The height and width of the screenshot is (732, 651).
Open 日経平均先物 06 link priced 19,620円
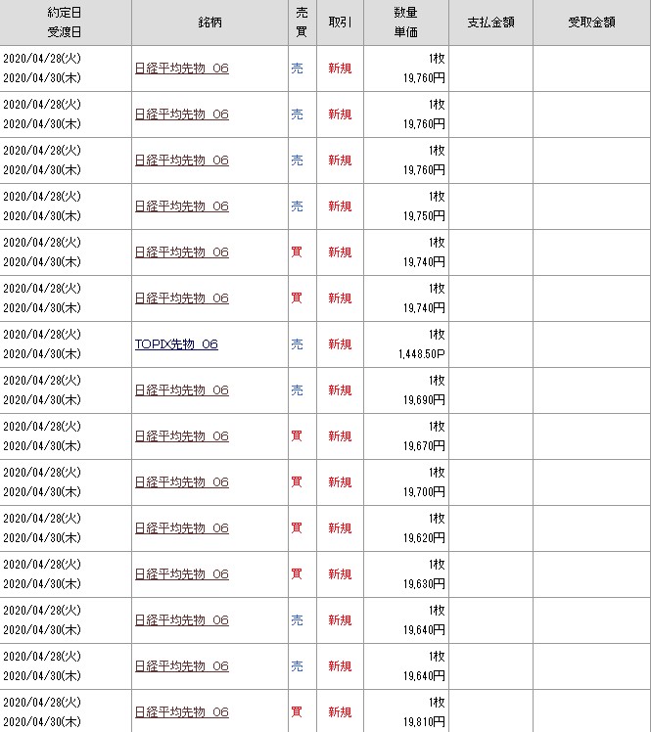pos(181,528)
